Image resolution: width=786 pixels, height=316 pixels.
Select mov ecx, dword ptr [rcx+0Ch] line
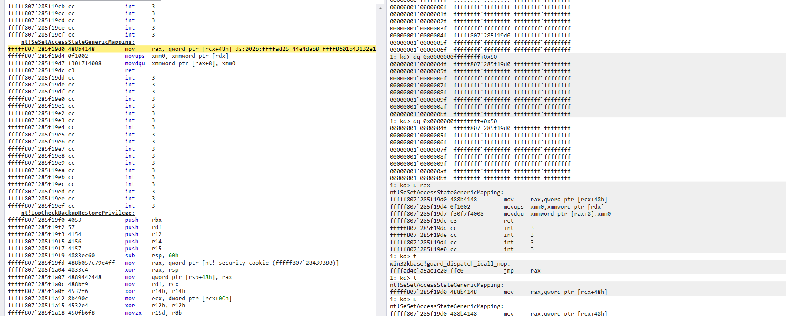[178, 299]
